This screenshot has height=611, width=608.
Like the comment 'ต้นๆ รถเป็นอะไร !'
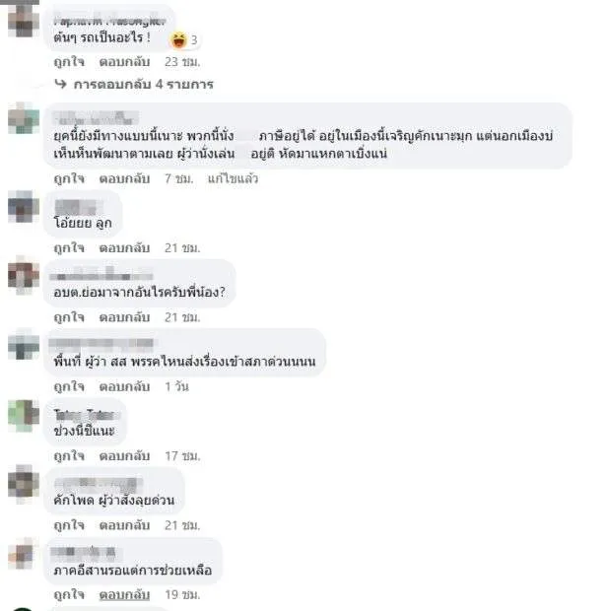point(69,62)
